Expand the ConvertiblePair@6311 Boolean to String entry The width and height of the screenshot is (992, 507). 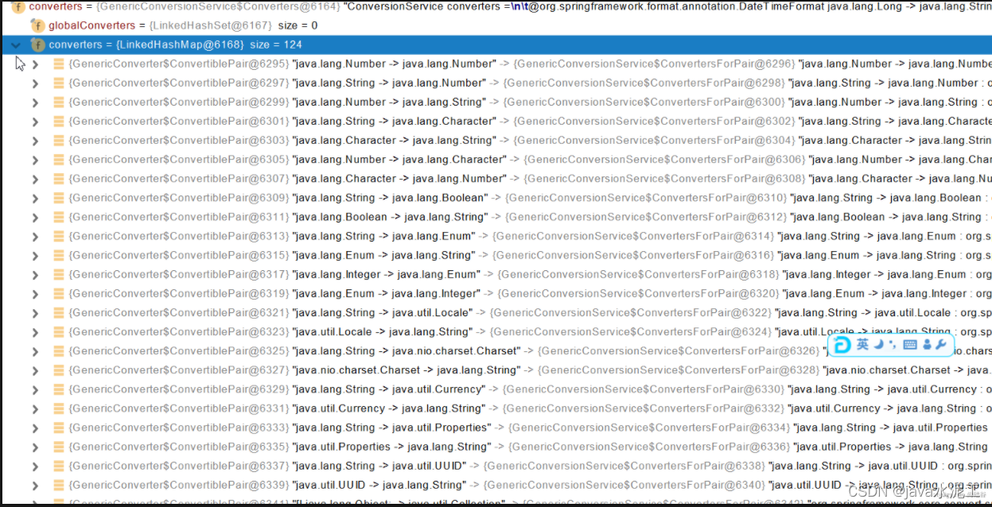pos(35,217)
